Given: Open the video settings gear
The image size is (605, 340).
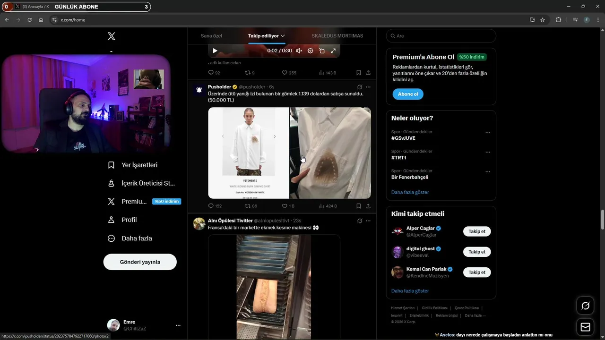Looking at the screenshot, I should click(311, 51).
